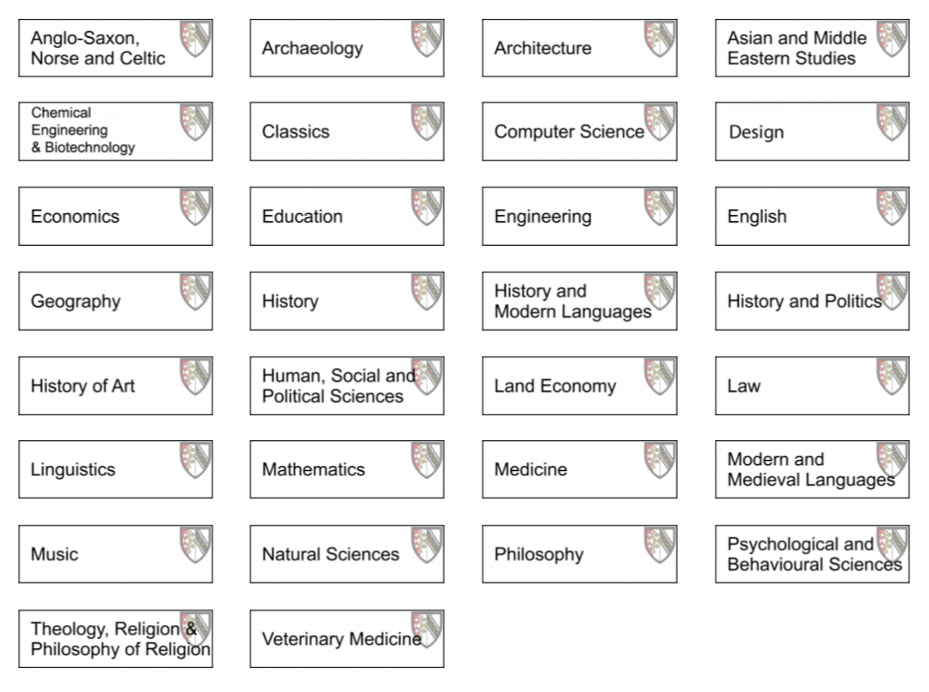Viewport: 929px width, 692px height.
Task: Open Chemical Engineering & Biotechnology
Action: (x=115, y=132)
